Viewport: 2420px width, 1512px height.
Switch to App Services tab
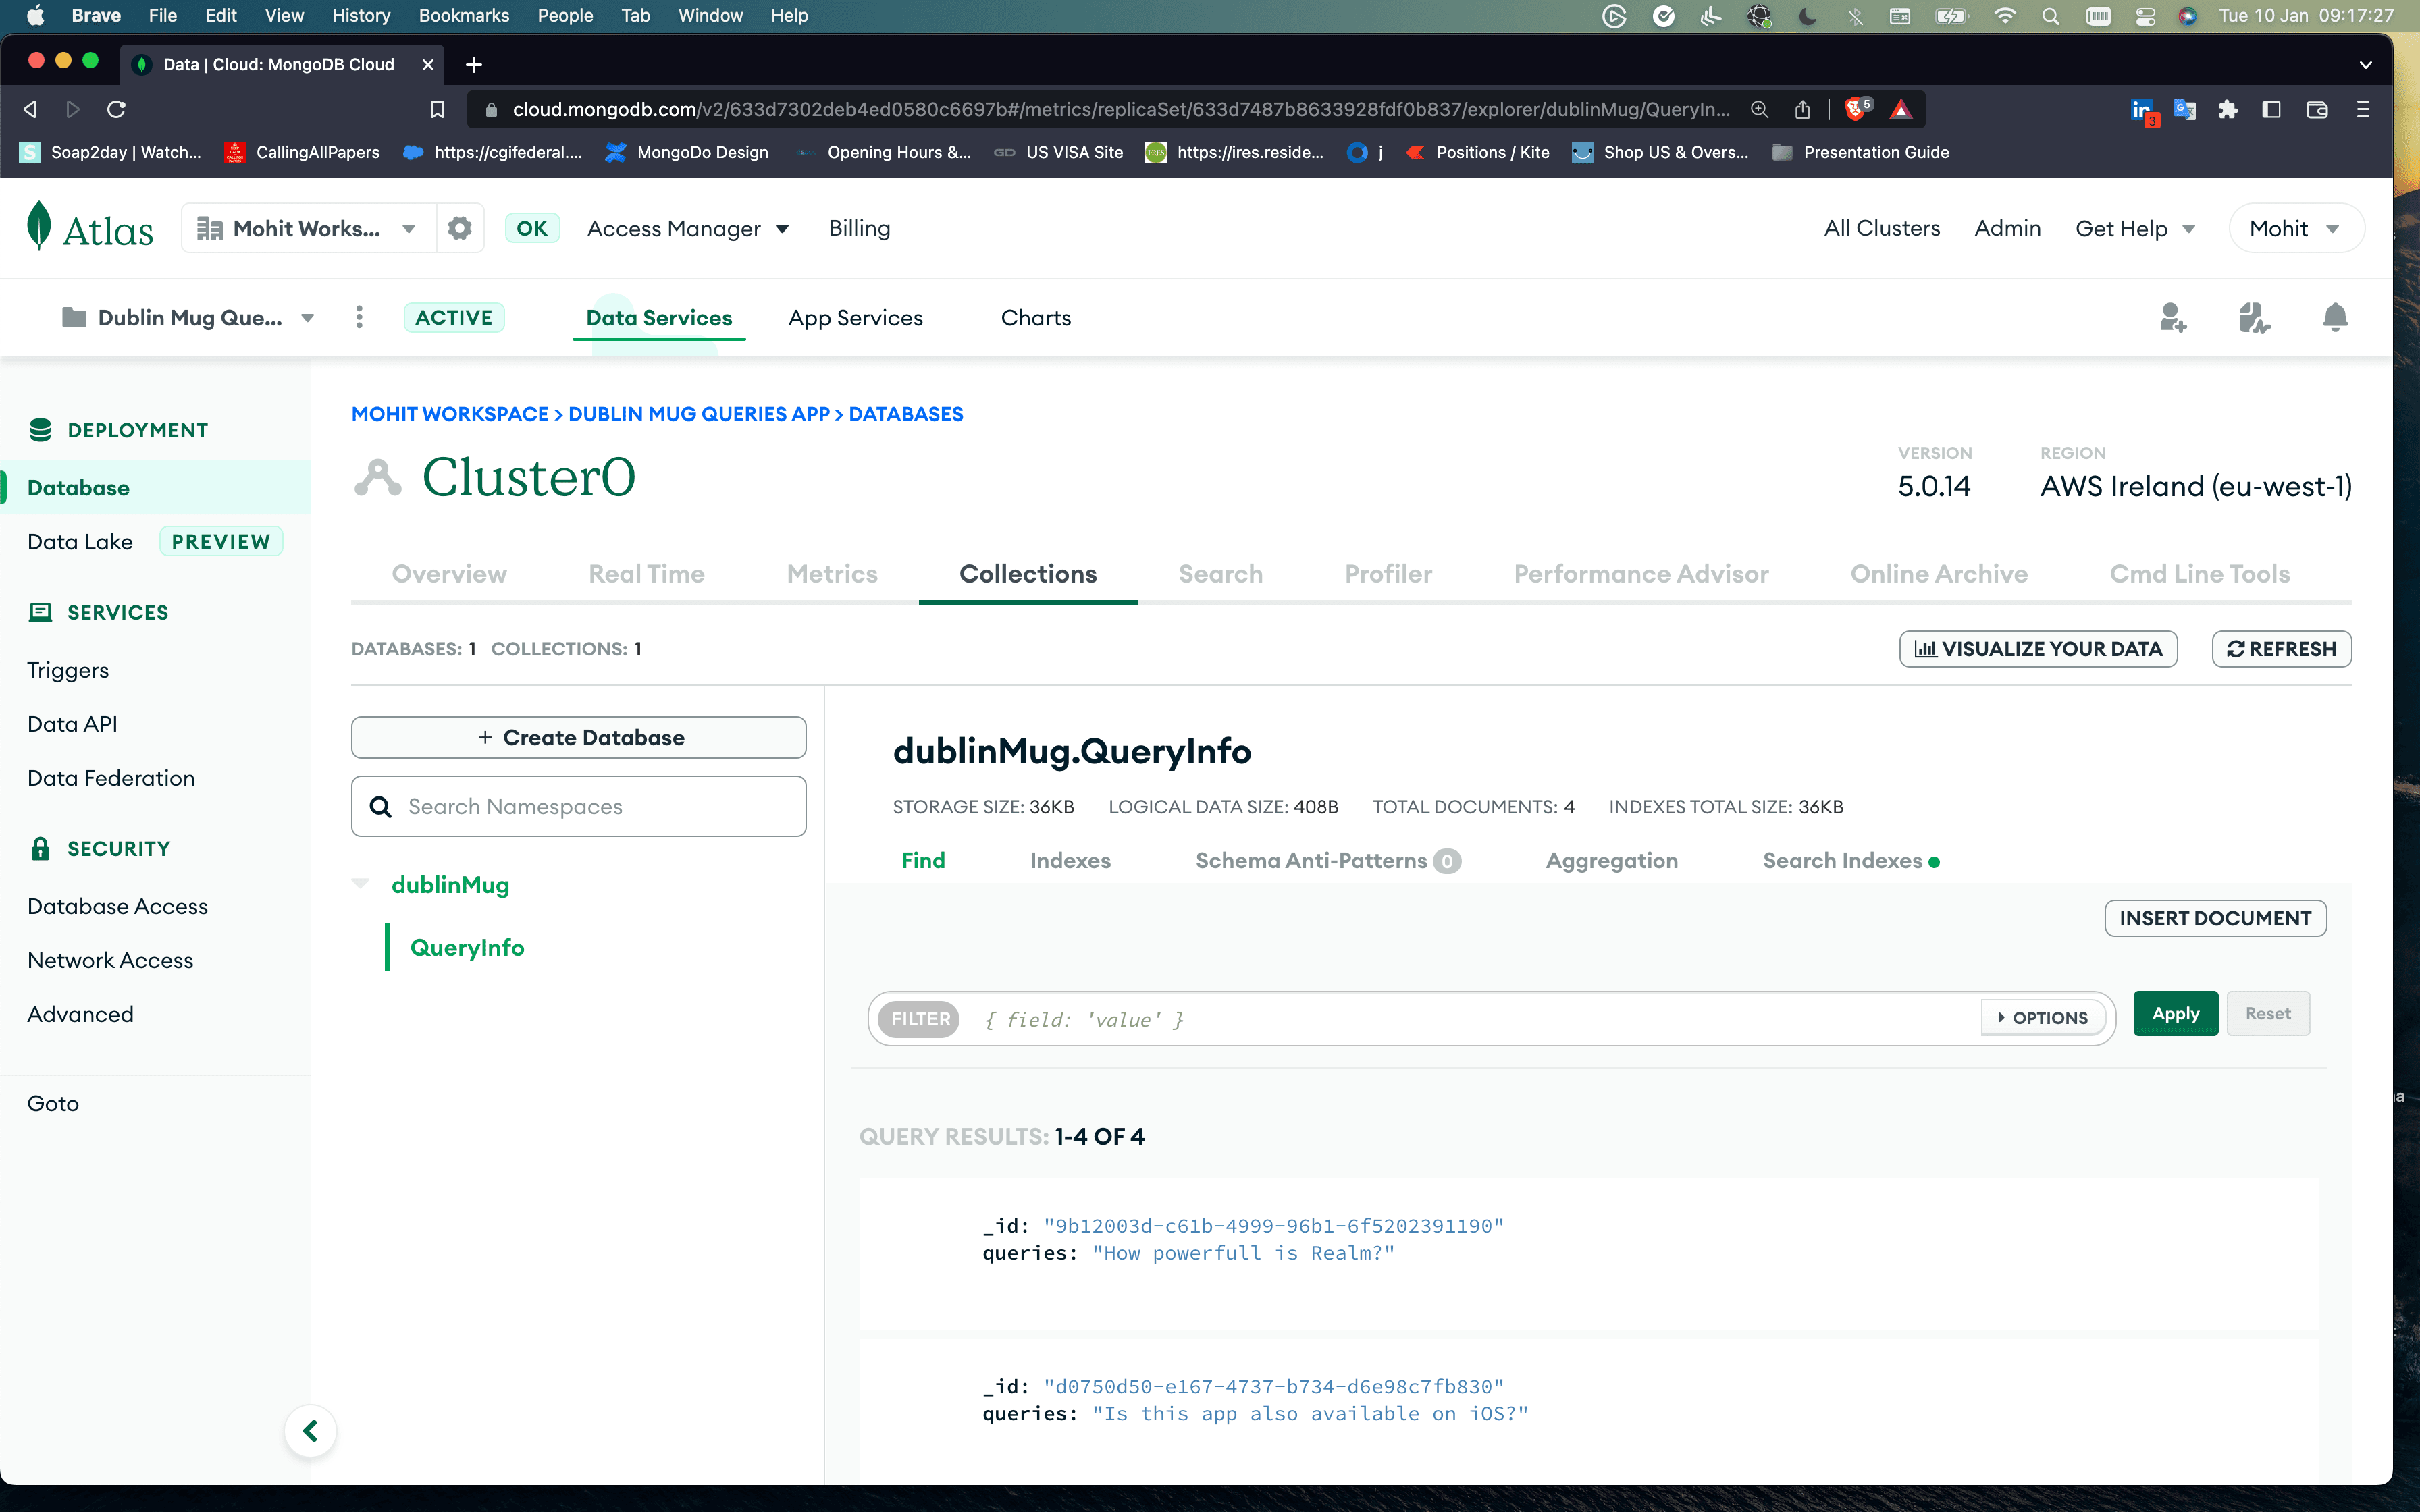[855, 317]
